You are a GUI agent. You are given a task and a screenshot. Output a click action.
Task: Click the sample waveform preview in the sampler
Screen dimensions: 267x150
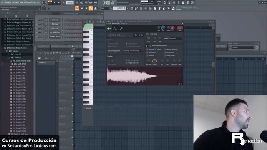pyautogui.click(x=145, y=76)
